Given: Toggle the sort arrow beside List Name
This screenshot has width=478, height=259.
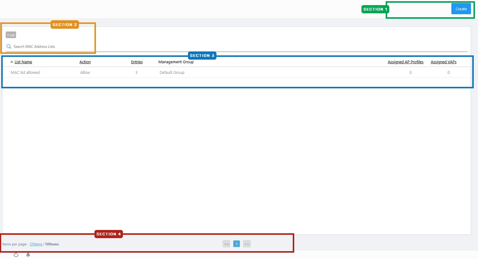Looking at the screenshot, I should [x=12, y=62].
